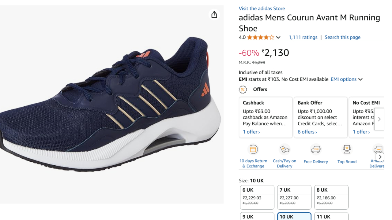Open the 1,111 ratings link

point(303,37)
